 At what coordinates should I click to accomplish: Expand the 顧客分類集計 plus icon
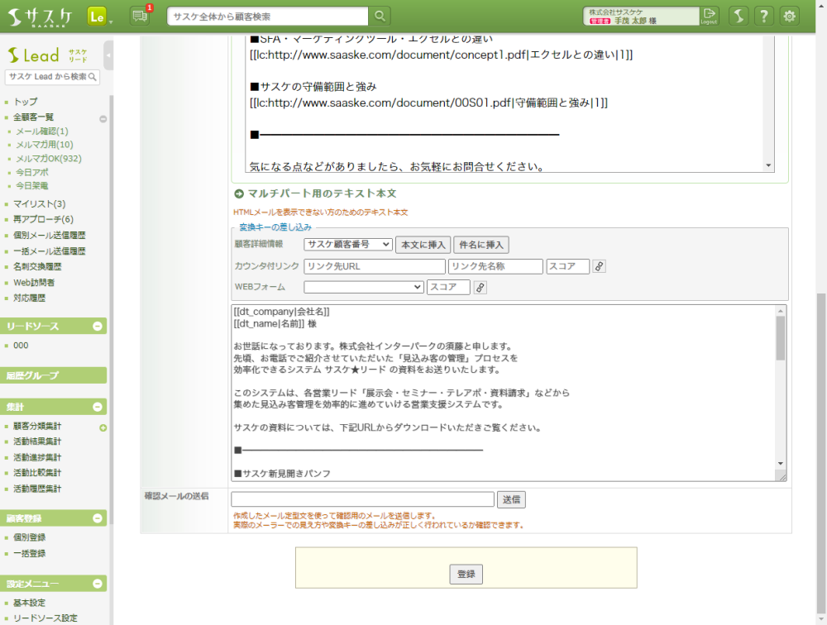pyautogui.click(x=103, y=427)
